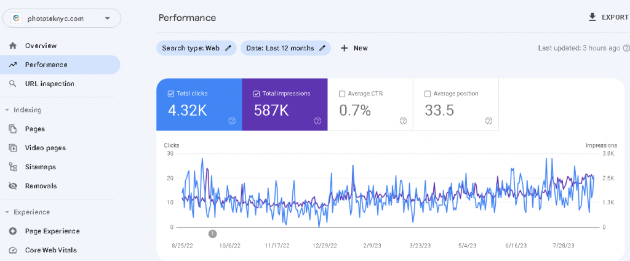Click the Last updated: 3 hours ago text
The width and height of the screenshot is (630, 261).
pyautogui.click(x=579, y=48)
